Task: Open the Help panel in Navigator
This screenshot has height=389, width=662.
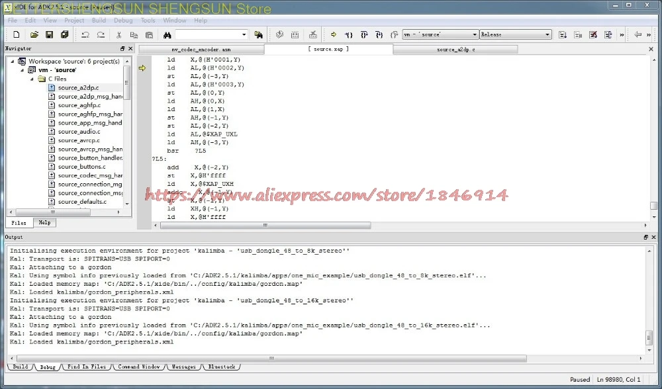Action: 44,222
